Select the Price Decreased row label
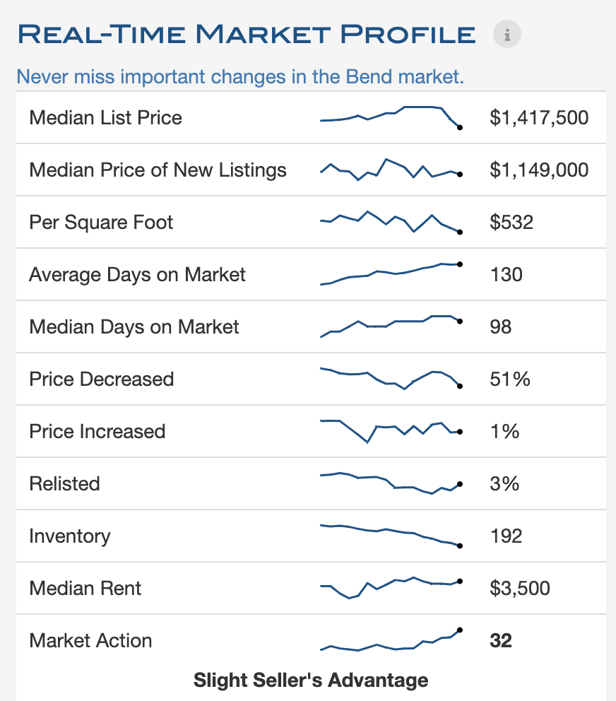 pos(101,379)
